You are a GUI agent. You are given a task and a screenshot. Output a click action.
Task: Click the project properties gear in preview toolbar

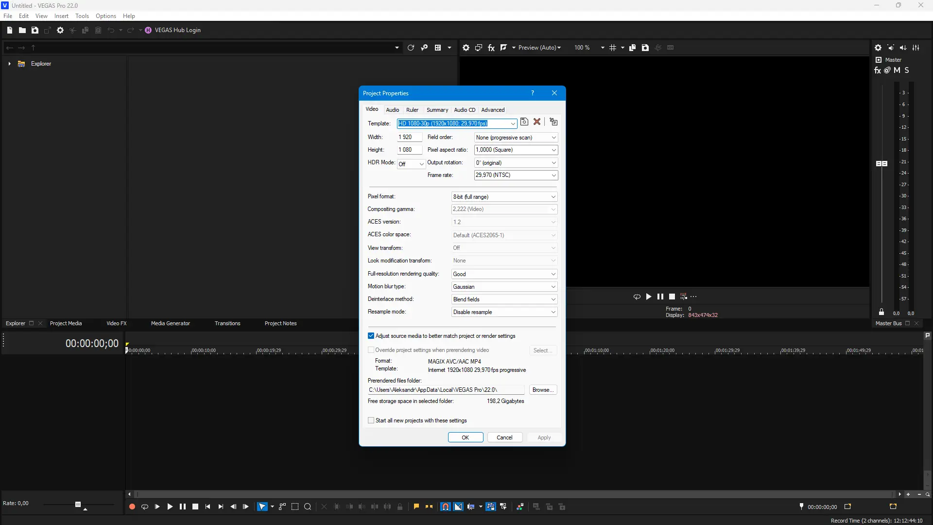point(466,48)
